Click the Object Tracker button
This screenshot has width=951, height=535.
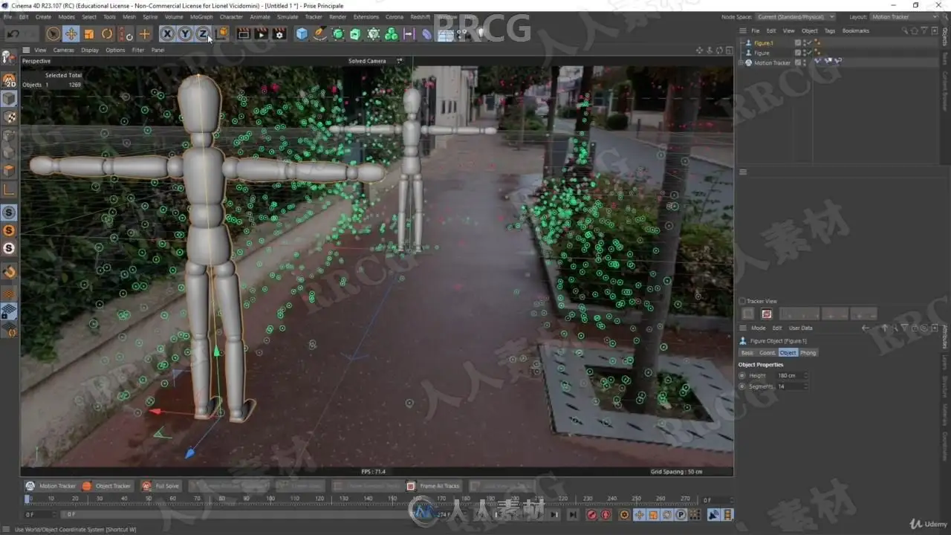[x=106, y=486]
